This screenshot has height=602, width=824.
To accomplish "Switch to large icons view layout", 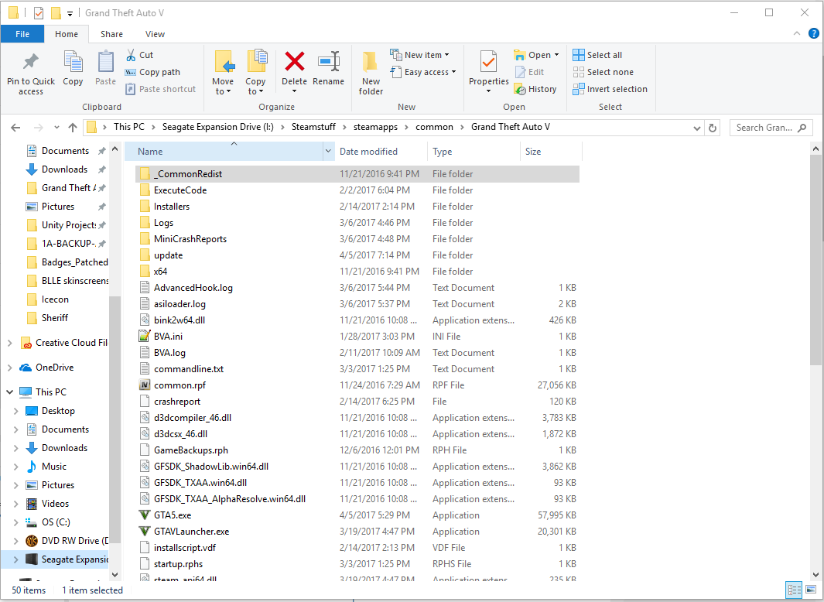I will pos(812,590).
